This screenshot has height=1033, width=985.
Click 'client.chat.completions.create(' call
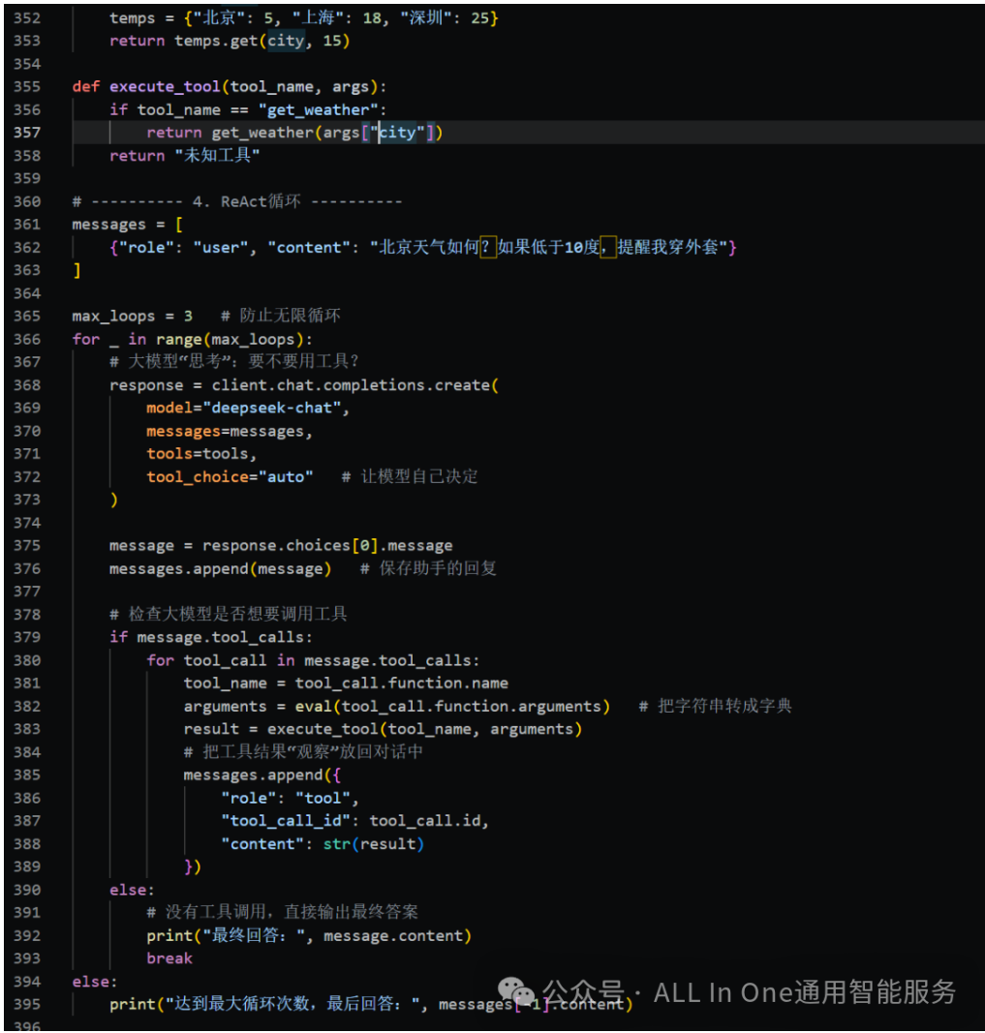(x=355, y=384)
